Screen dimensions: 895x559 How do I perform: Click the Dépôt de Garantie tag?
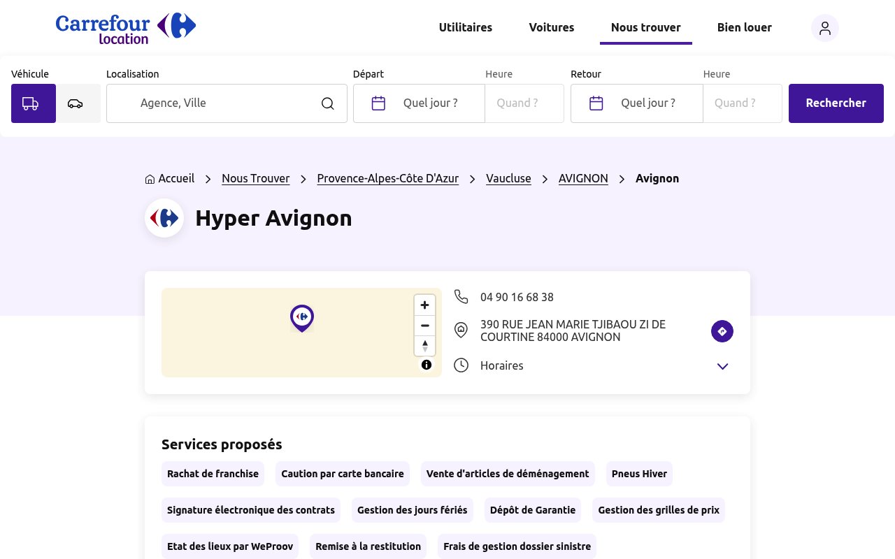pyautogui.click(x=533, y=510)
